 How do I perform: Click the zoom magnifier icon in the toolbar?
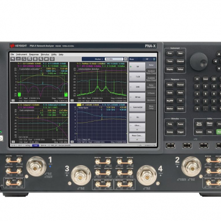[41, 59]
